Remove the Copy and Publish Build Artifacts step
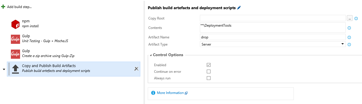 [x=137, y=69]
